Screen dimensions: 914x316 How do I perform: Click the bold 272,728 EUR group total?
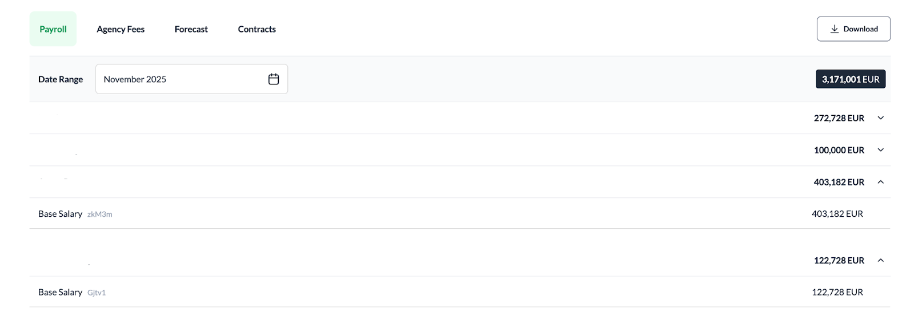pos(839,118)
